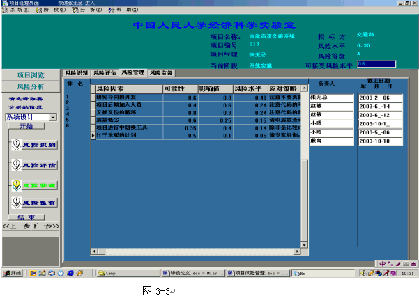Image resolution: width=419 pixels, height=296 pixels.
Task: Click the 可接受风险水平 input field
Action: click(x=376, y=64)
